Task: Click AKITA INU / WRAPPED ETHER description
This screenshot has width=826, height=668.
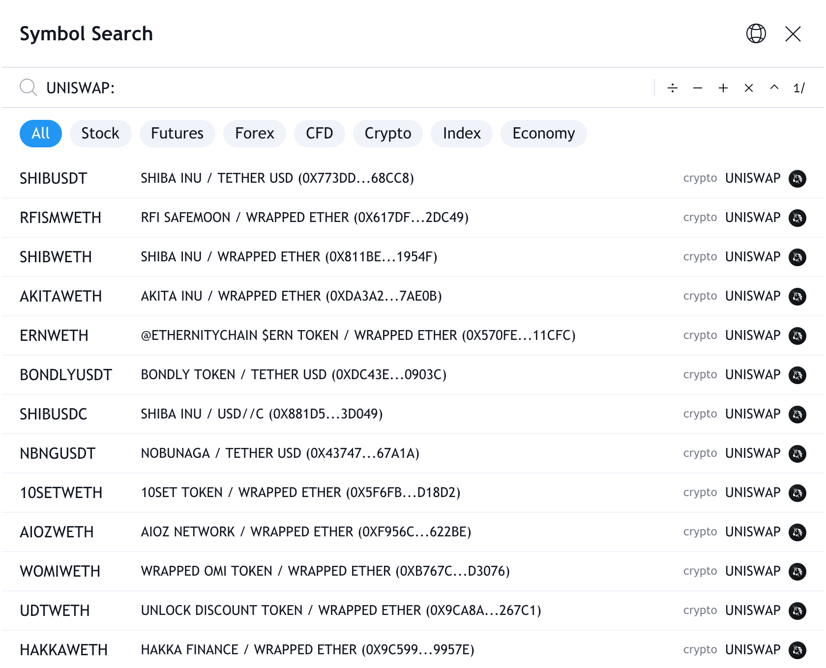Action: pyautogui.click(x=292, y=296)
